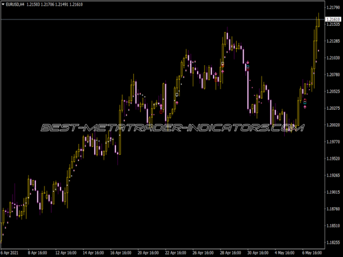
Task: Click the 1.21790 level on the price scale
Action: (x=333, y=7)
